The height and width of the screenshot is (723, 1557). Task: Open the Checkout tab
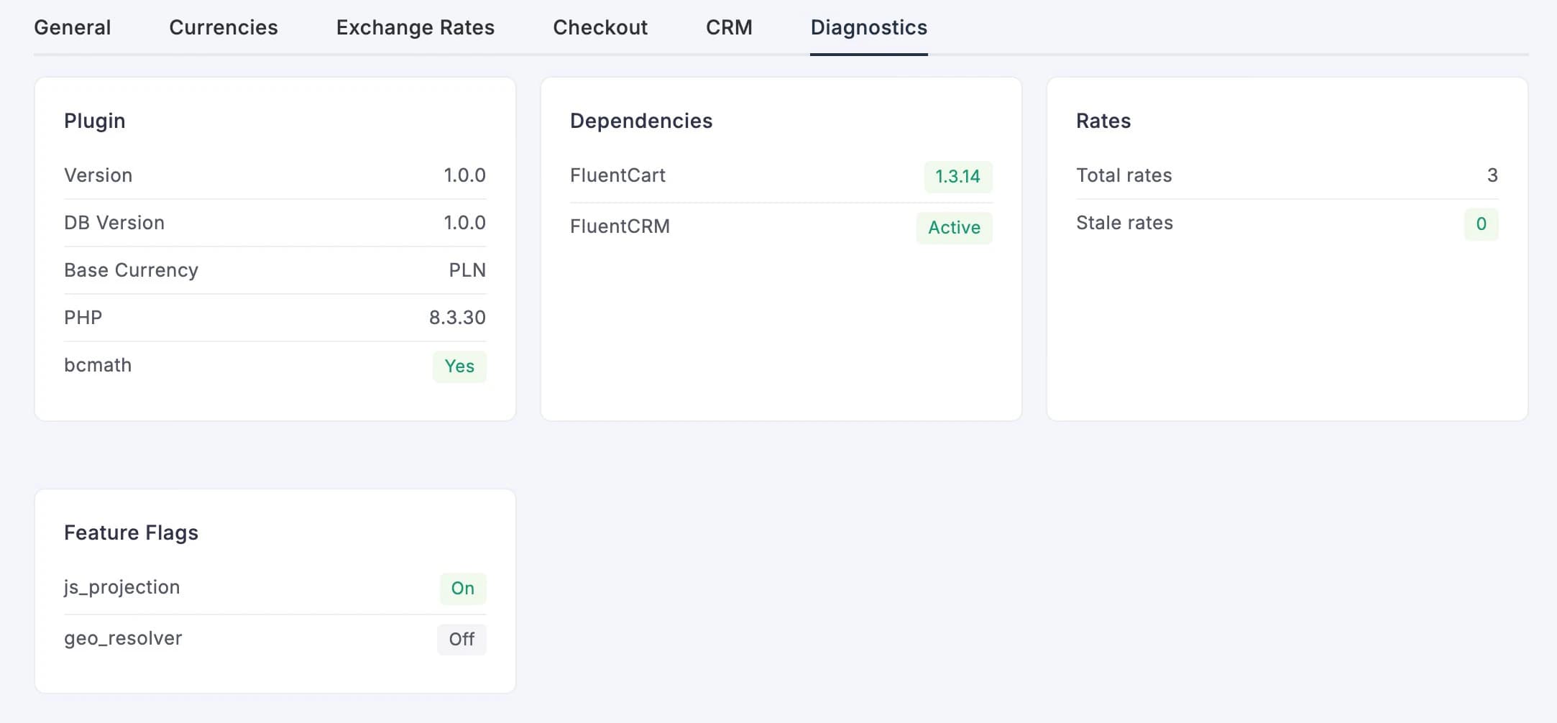tap(600, 27)
